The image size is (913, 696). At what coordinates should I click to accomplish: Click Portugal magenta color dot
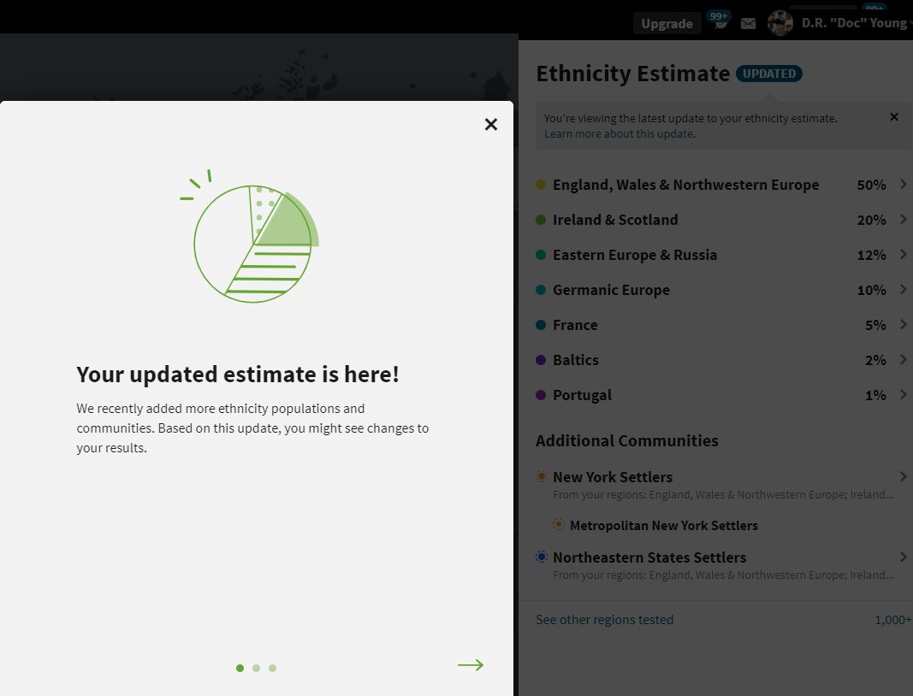540,394
